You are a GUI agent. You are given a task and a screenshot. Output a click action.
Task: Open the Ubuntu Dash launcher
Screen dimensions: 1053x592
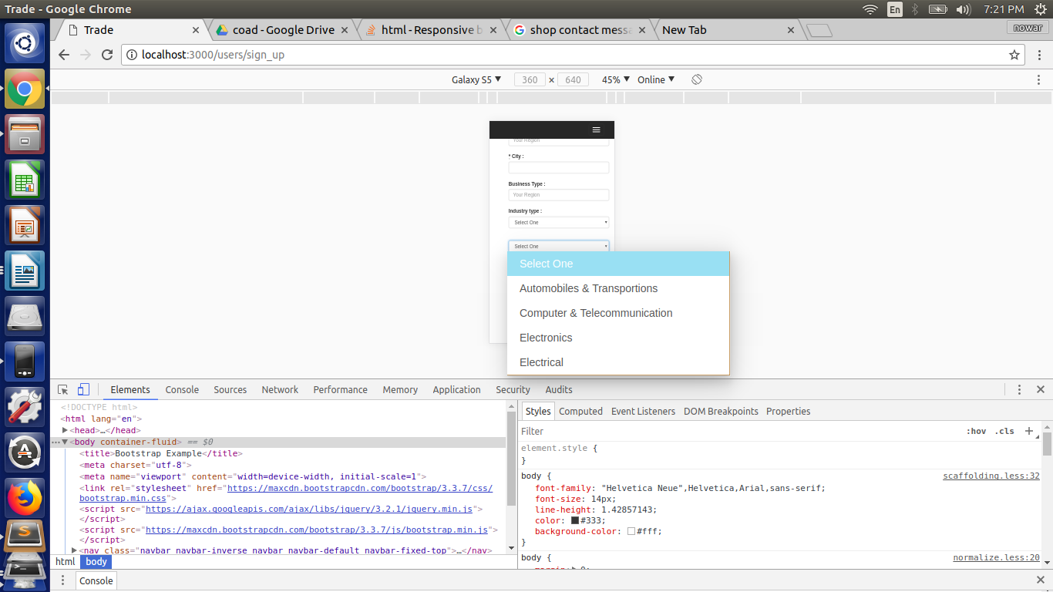pyautogui.click(x=25, y=43)
